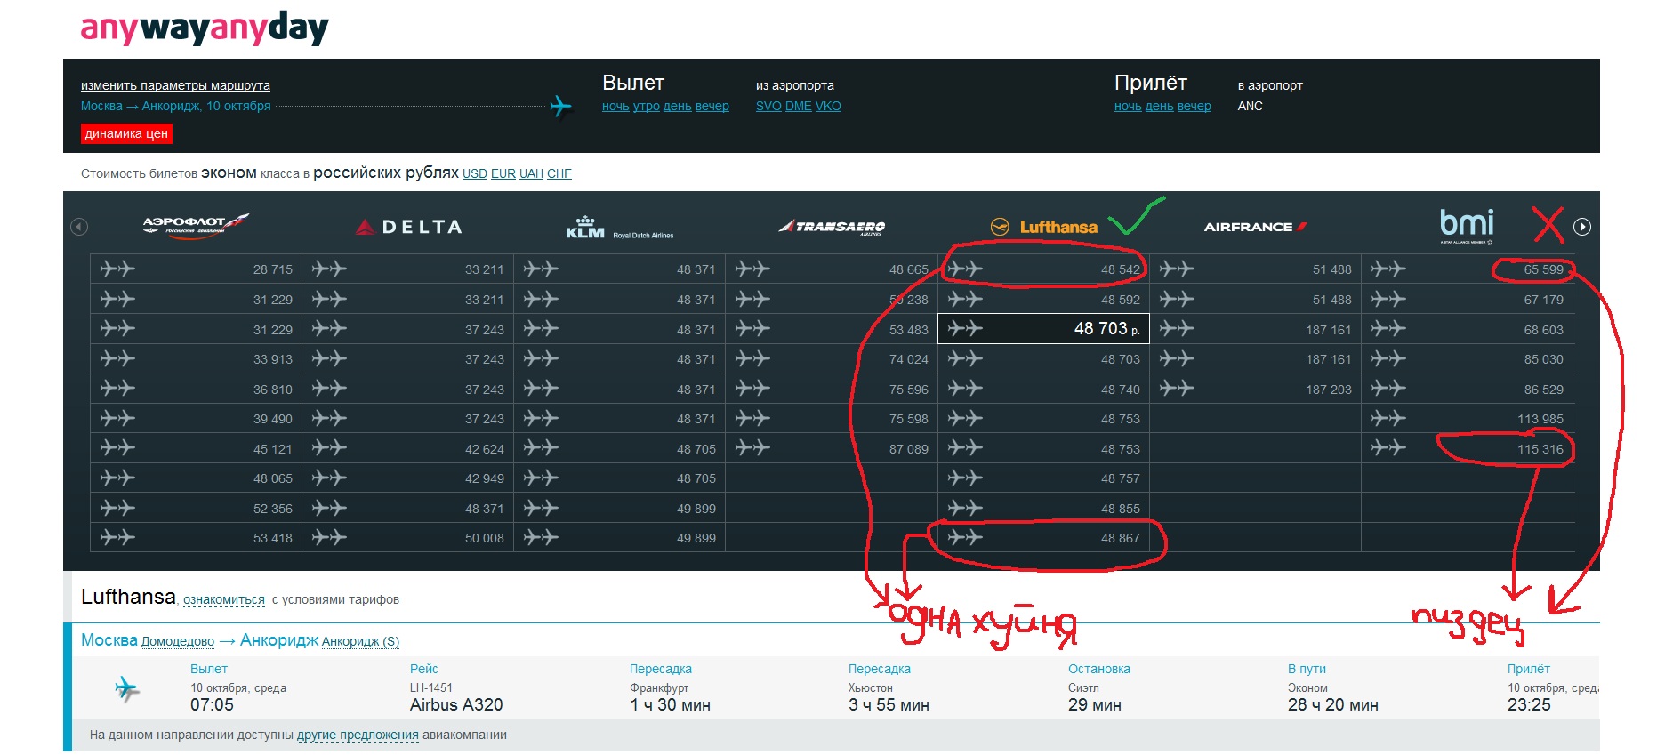Select Lufthansa fare 48 592

tap(1044, 299)
